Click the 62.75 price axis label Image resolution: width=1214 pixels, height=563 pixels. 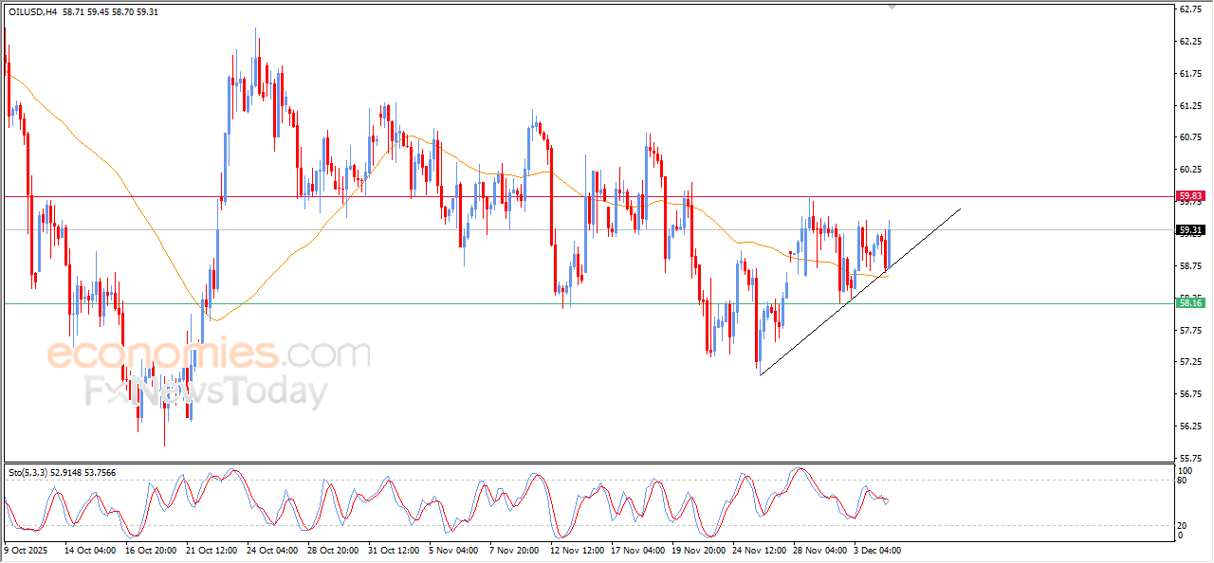tap(1191, 9)
